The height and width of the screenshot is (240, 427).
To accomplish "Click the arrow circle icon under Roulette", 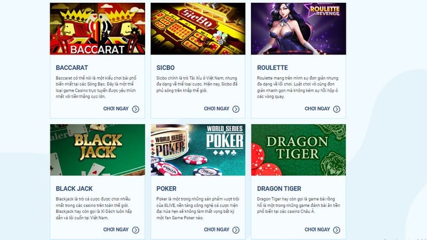I will [337, 109].
